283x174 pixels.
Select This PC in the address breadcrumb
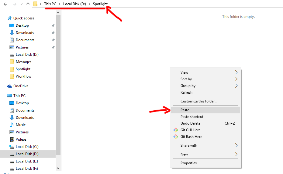tap(50, 4)
